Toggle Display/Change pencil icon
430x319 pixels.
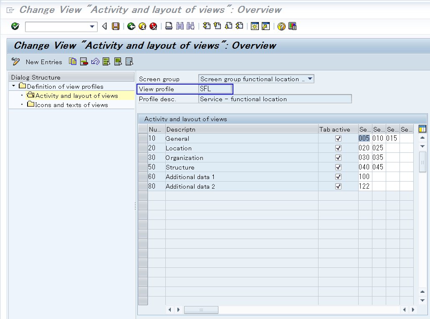pos(15,62)
